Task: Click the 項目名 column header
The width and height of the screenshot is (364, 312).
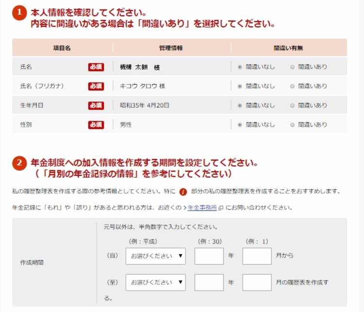Action: coord(62,48)
